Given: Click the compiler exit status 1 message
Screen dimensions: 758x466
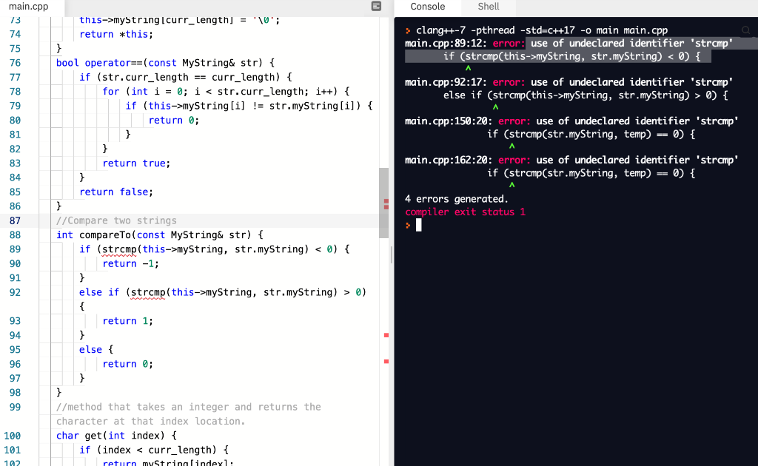Looking at the screenshot, I should [x=464, y=212].
